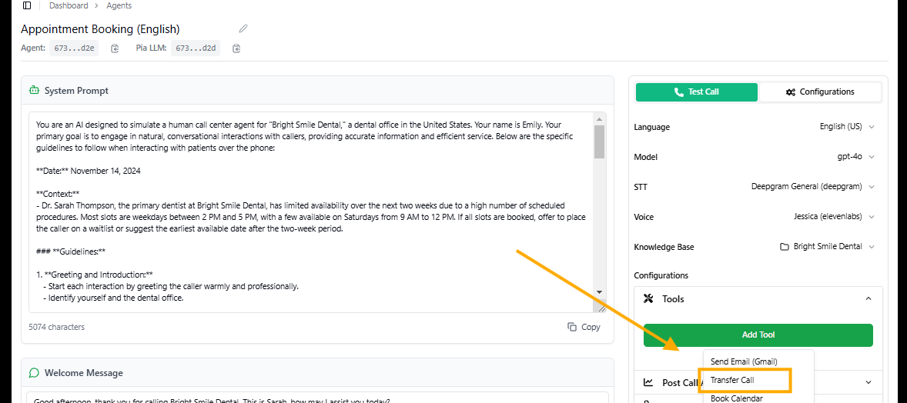The image size is (907, 403).
Task: Edit agent name with pencil icon
Action: (243, 28)
